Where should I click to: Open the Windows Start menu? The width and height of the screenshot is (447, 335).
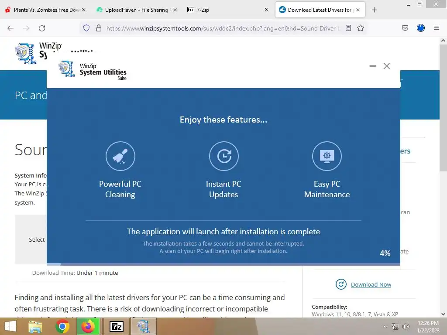pos(10,326)
